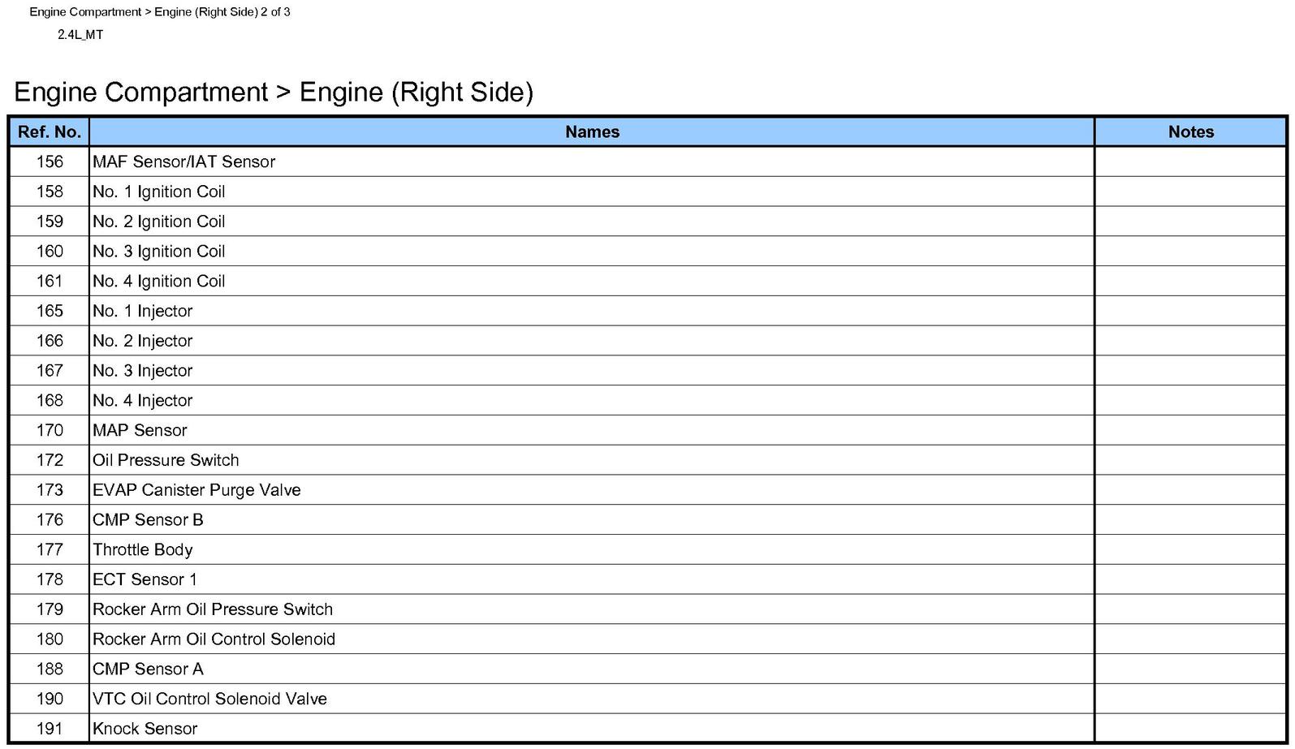The width and height of the screenshot is (1295, 749).
Task: Click reference number 188 cell
Action: click(x=50, y=669)
